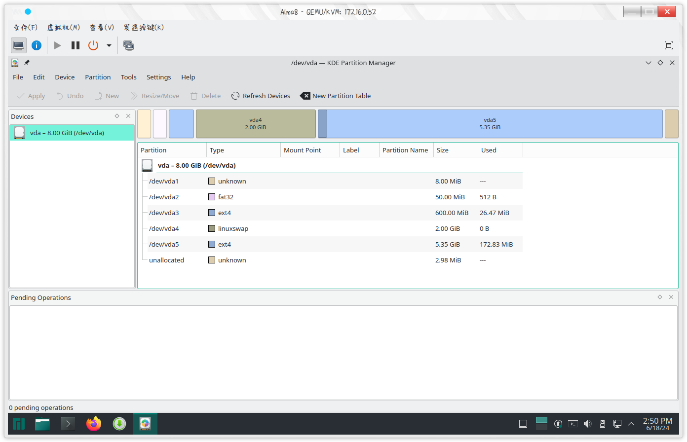687x442 pixels.
Task: Open the file manager from taskbar
Action: pos(42,424)
